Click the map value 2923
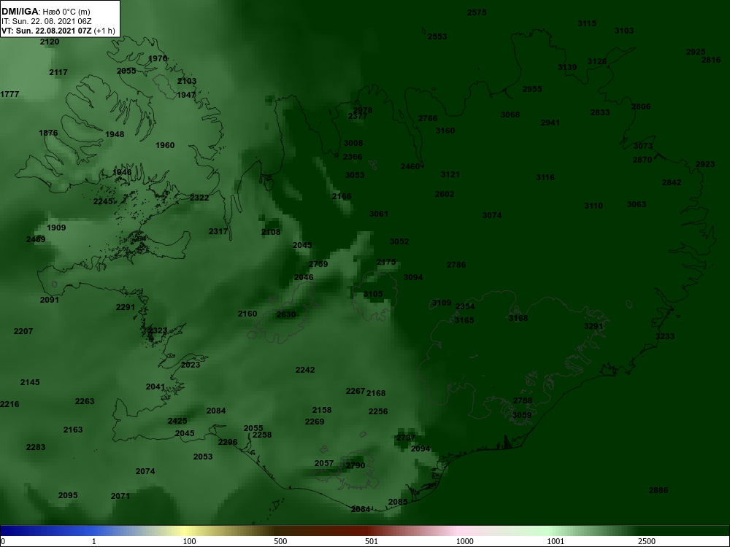This screenshot has height=547, width=730. coord(705,165)
